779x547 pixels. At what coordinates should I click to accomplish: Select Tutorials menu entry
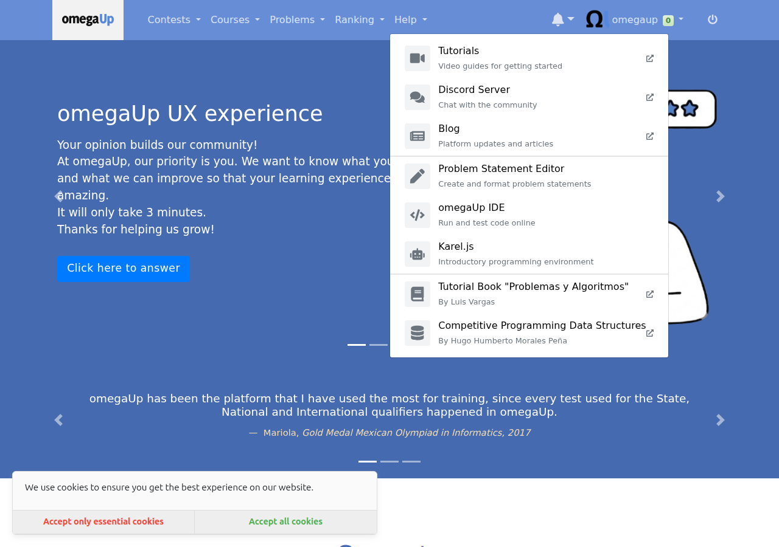click(x=529, y=58)
